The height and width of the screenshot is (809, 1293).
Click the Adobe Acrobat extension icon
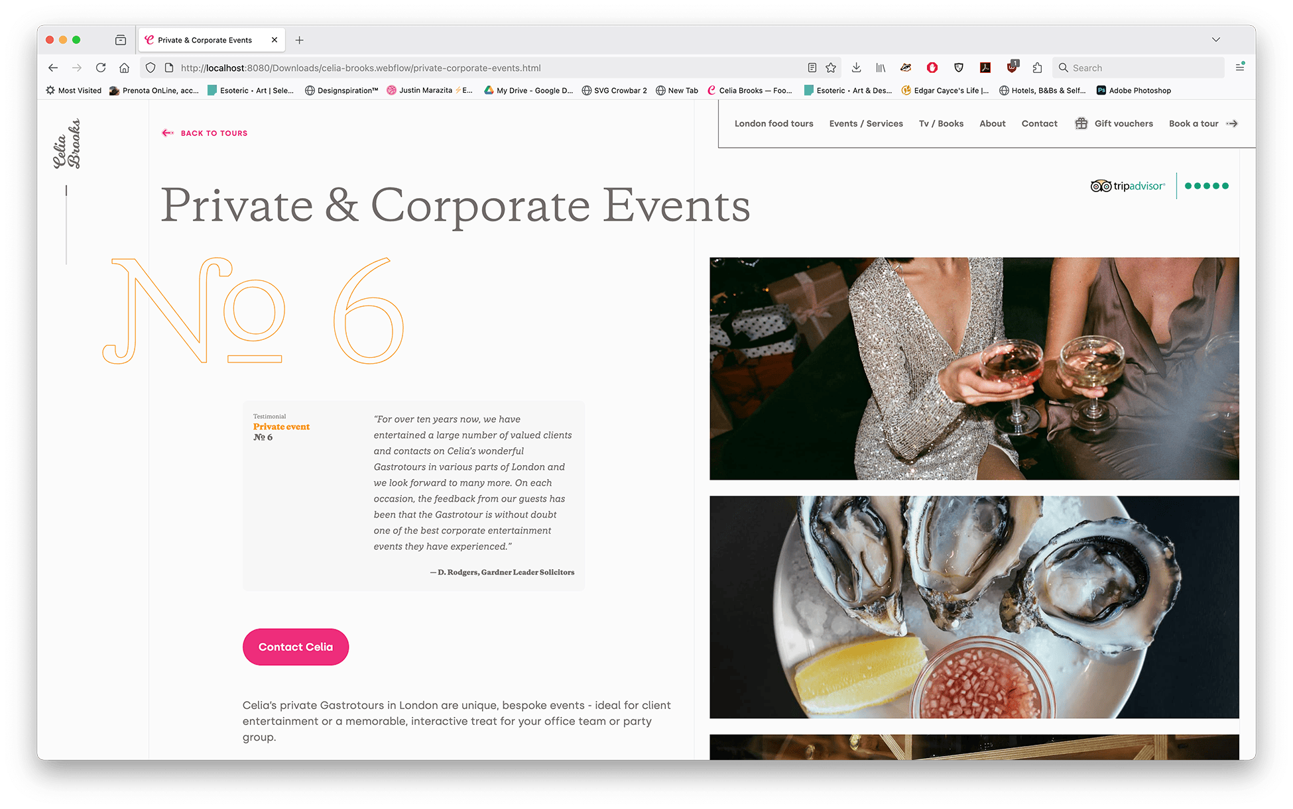(985, 68)
